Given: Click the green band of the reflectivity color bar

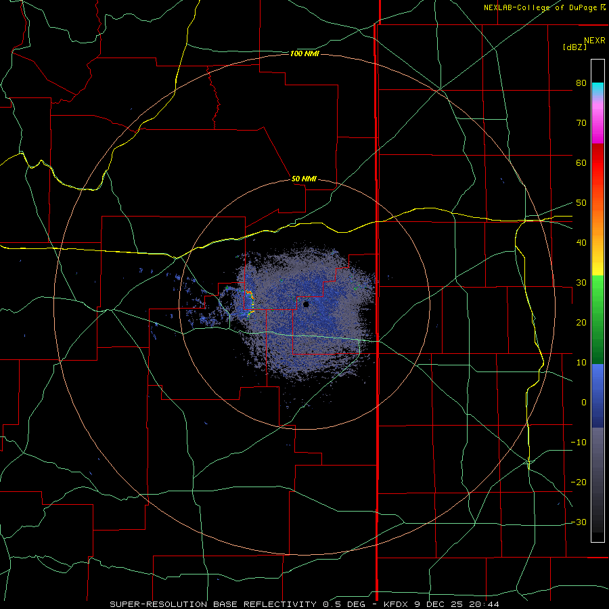Looking at the screenshot, I should pyautogui.click(x=597, y=319).
